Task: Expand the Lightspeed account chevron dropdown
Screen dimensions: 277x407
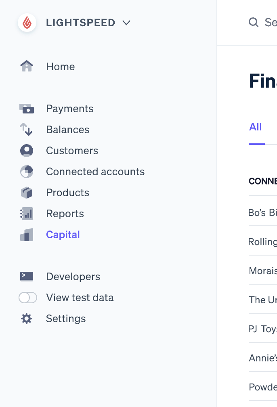Action: click(126, 23)
